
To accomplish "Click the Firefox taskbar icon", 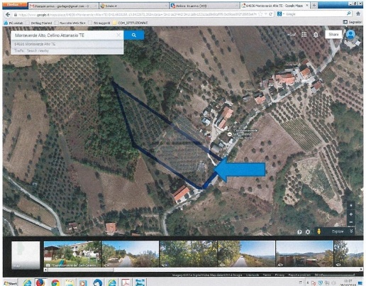I will click(40, 282).
